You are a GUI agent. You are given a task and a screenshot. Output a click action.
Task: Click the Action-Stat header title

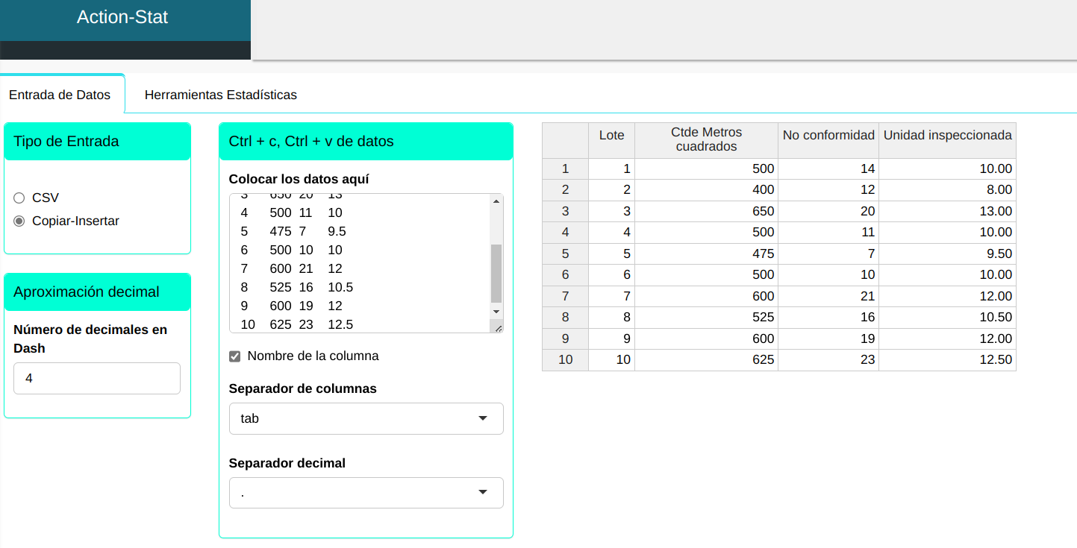[122, 17]
